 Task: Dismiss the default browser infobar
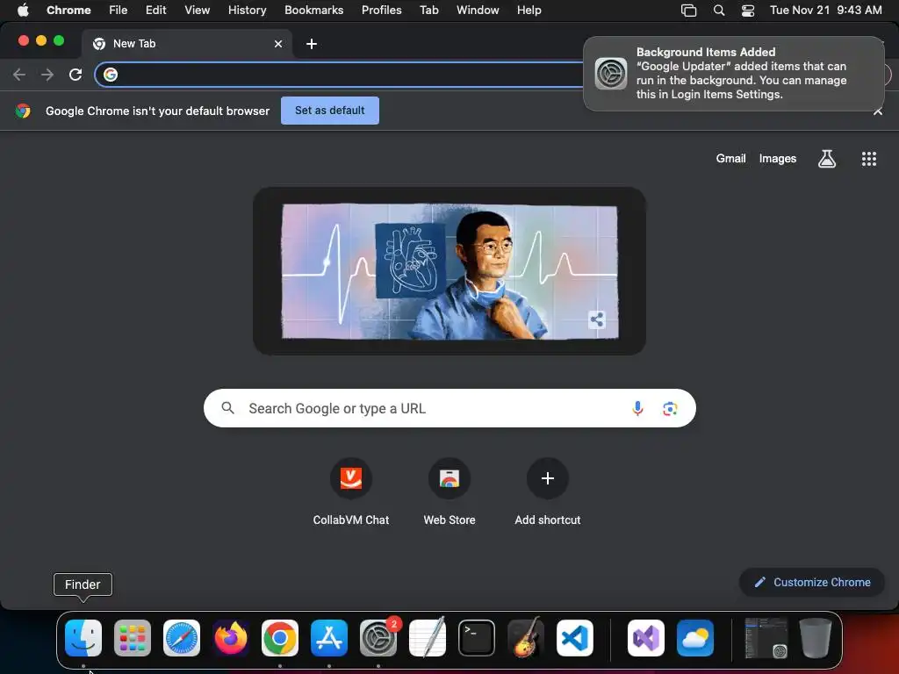click(x=877, y=111)
